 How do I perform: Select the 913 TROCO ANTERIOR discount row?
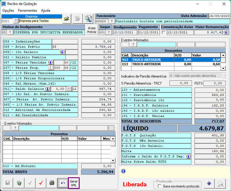(x=171, y=60)
